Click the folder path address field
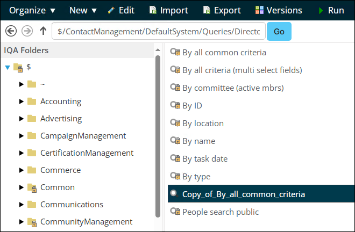The width and height of the screenshot is (355, 232). click(x=159, y=31)
